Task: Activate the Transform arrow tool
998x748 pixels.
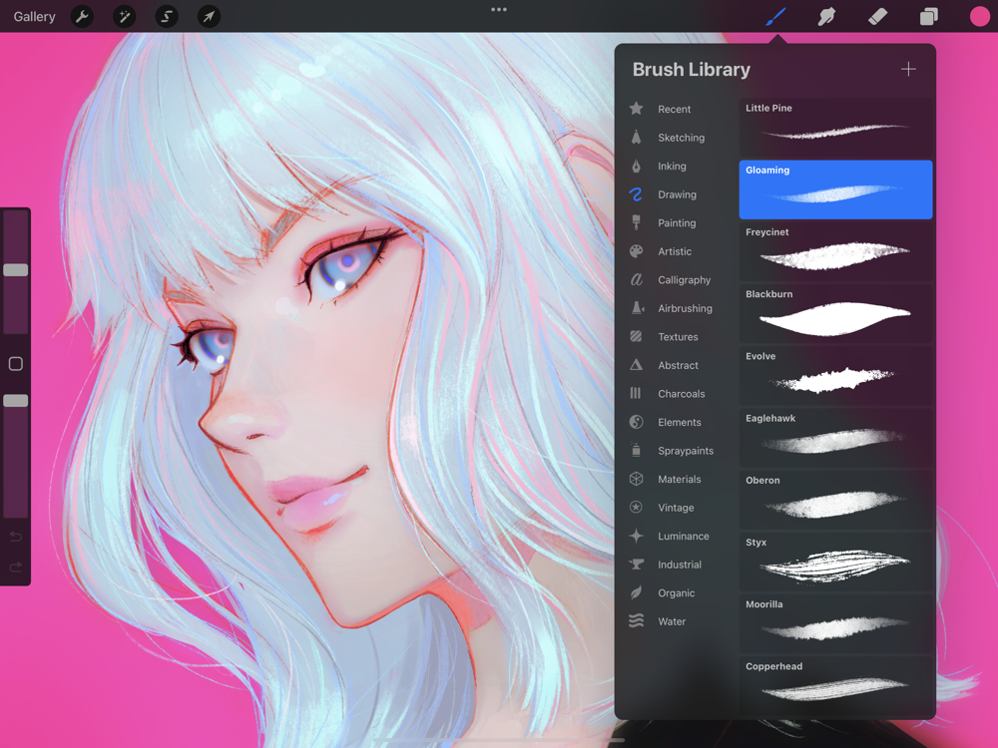Action: pos(209,17)
